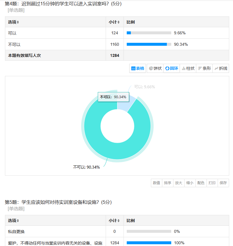The width and height of the screenshot is (233, 246).
Task: Sort question 5 by 小计 column arrows
Action: pos(119,221)
